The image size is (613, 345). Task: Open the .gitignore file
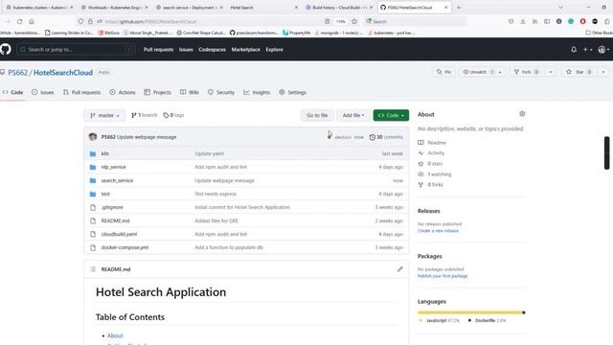(x=112, y=207)
